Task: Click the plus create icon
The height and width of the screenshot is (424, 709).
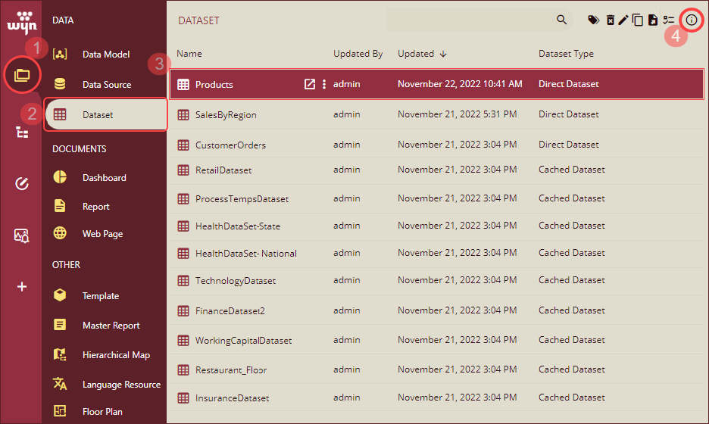Action: pos(22,287)
